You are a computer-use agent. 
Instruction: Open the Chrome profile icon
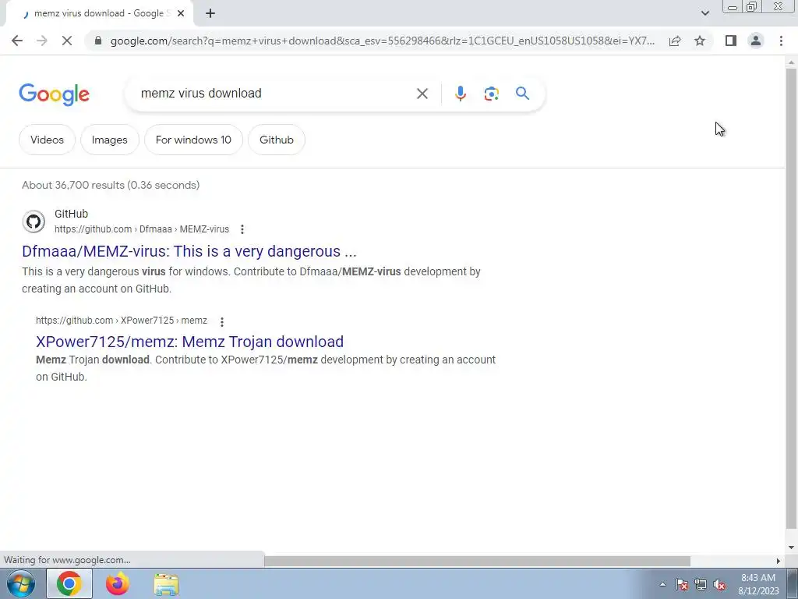point(756,41)
